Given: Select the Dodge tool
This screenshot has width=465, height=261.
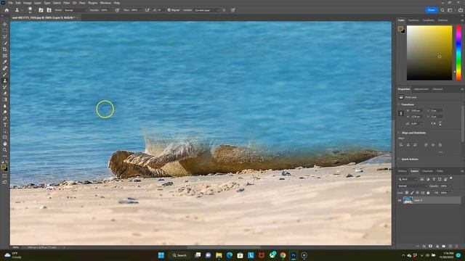Looking at the screenshot, I should point(5,112).
